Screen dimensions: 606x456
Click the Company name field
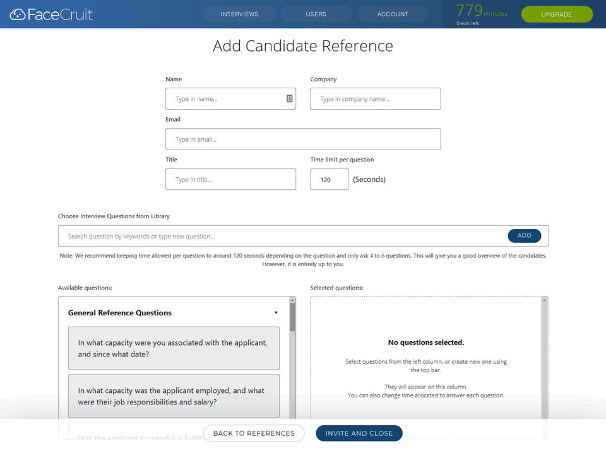(375, 99)
